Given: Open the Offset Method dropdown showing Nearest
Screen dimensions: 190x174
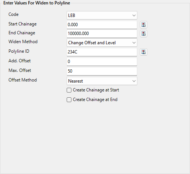Looking at the screenshot, I should (102, 81).
